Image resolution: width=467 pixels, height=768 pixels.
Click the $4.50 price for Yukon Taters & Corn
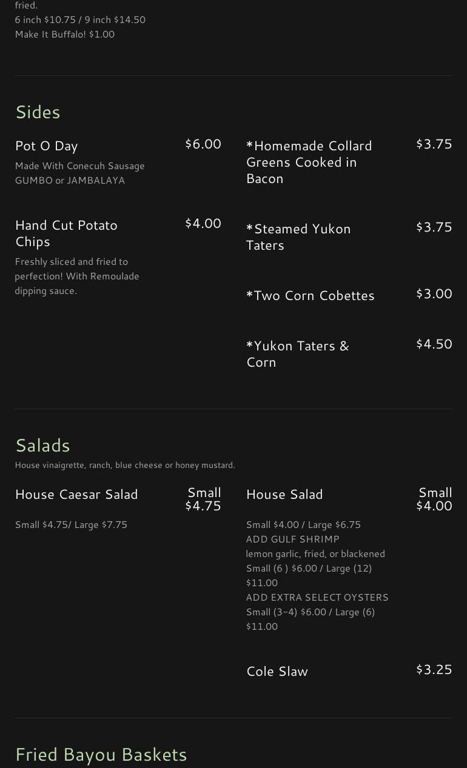pos(434,344)
